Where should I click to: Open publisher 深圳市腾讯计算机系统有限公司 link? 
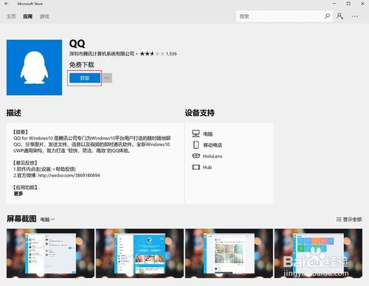(102, 54)
